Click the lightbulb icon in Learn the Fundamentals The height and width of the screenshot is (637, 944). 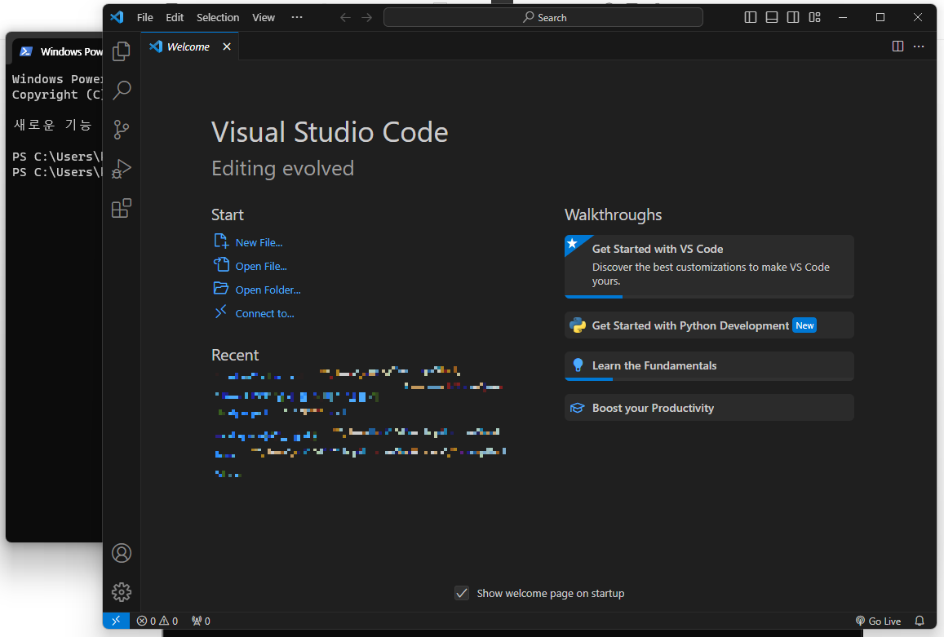click(578, 365)
